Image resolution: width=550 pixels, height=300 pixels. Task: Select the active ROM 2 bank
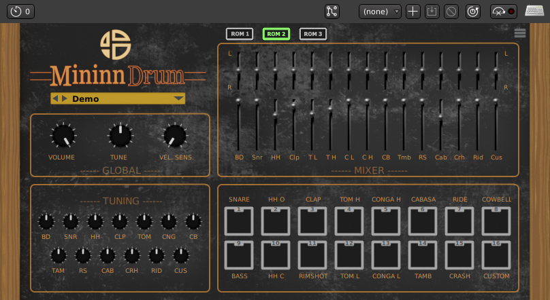tap(276, 34)
